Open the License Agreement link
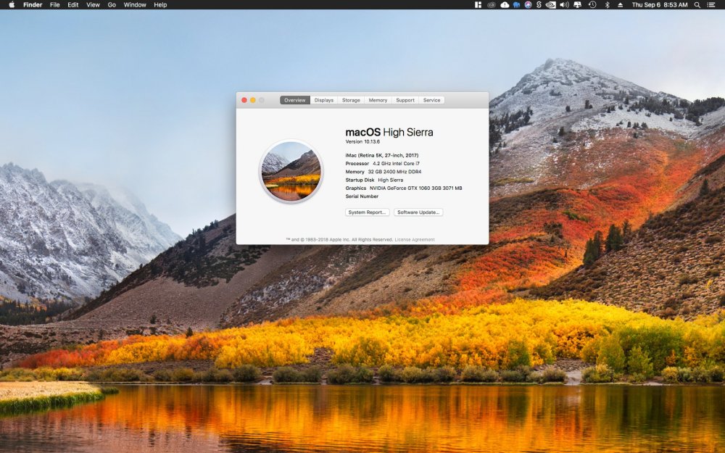This screenshot has width=725, height=453. (x=415, y=239)
